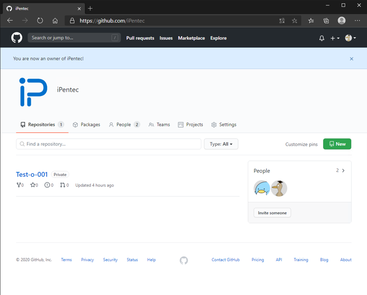Click the browser profile icon
This screenshot has height=295, width=367.
click(341, 21)
